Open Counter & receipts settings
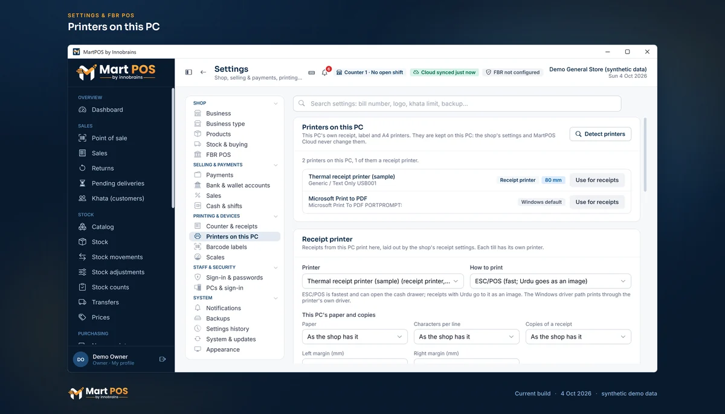The image size is (725, 414). pos(234,226)
